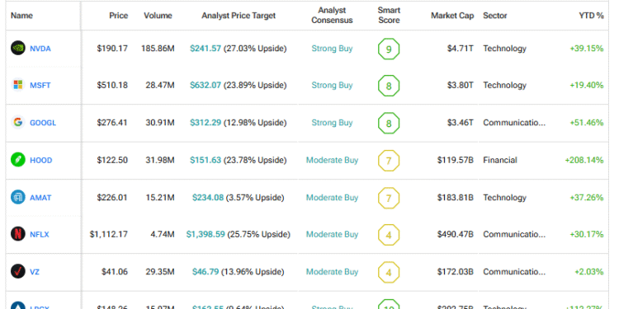Click NFLX price target $1,398.59
The image size is (619, 309).
tap(206, 235)
